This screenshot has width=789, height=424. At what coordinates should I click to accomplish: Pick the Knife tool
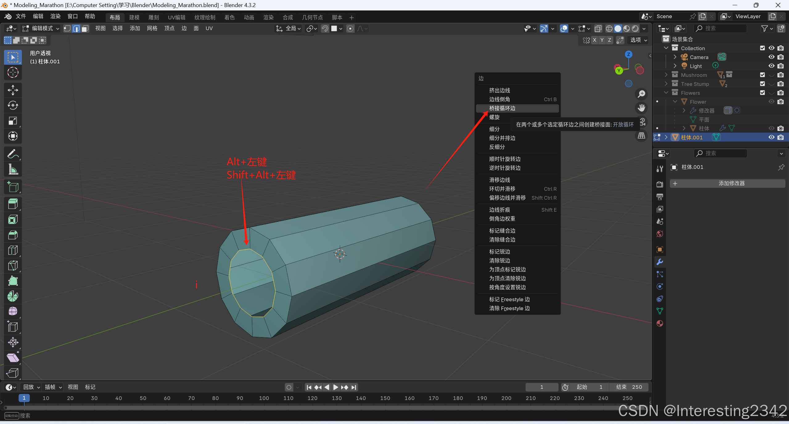(x=13, y=266)
